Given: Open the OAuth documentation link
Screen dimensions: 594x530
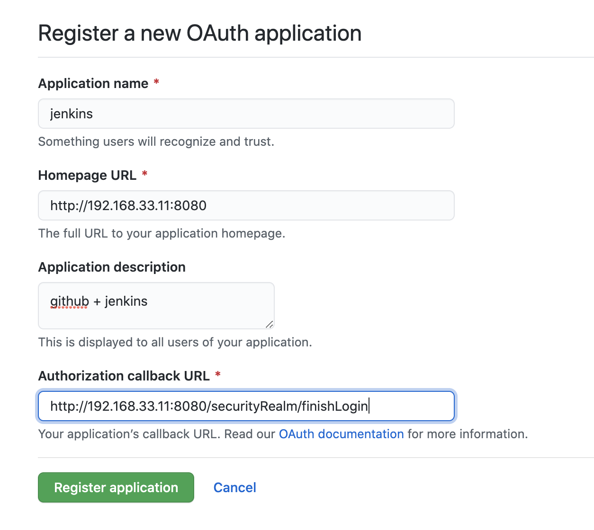Looking at the screenshot, I should 341,434.
